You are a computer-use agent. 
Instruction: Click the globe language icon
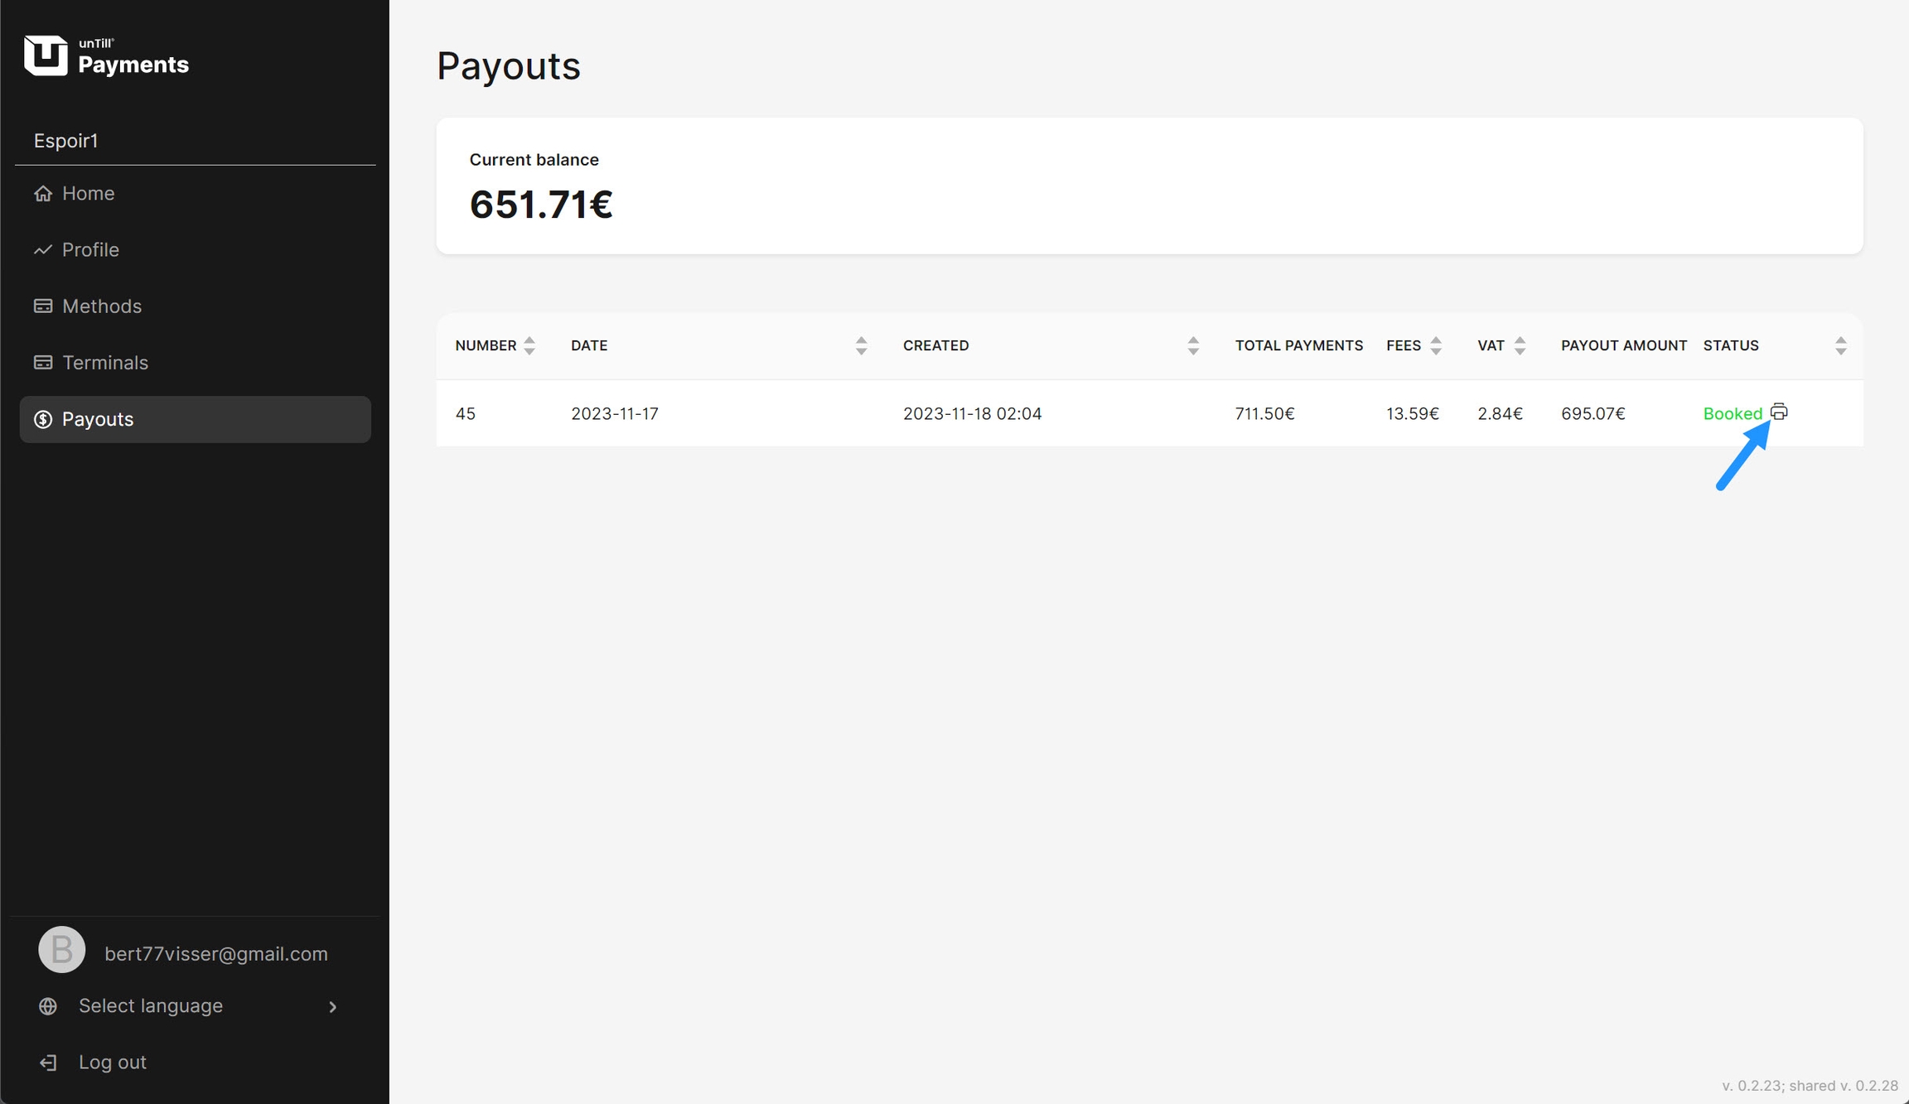48,1005
